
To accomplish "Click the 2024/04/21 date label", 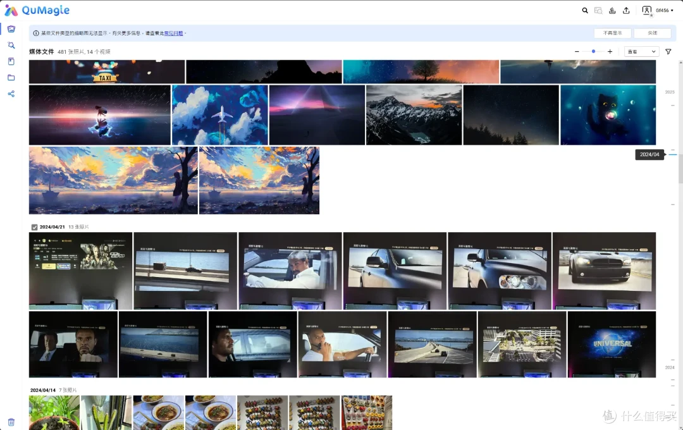I will coord(52,227).
